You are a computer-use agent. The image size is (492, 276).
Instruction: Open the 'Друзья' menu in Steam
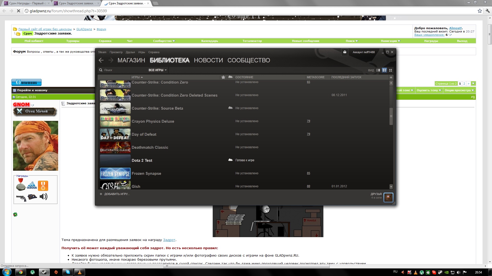point(130,52)
